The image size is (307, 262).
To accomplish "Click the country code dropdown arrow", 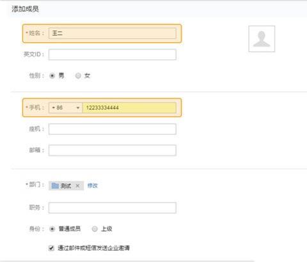I will pyautogui.click(x=78, y=108).
